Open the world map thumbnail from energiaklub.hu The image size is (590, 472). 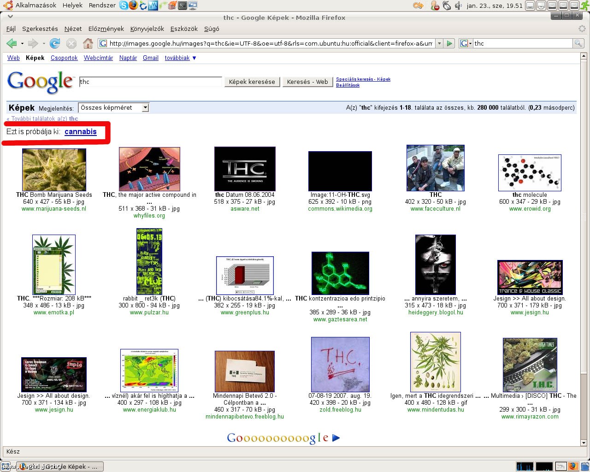149,371
